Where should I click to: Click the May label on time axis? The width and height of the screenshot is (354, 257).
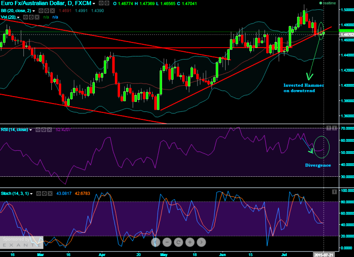coord(164,255)
